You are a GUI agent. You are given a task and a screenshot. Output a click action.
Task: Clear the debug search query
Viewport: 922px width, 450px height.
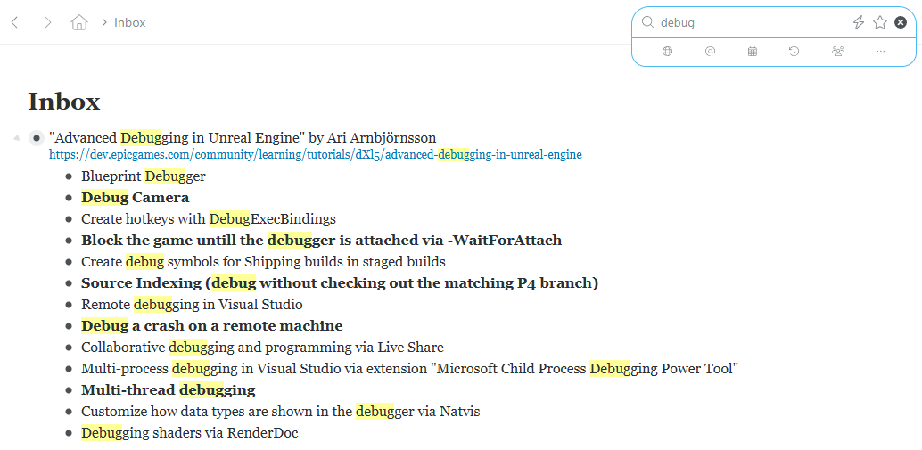901,22
